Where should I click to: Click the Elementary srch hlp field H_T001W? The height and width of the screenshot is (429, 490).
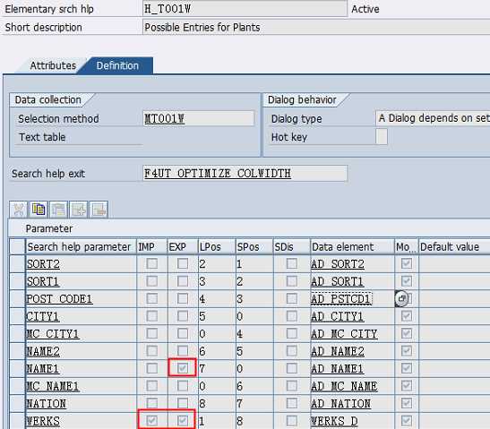[245, 9]
